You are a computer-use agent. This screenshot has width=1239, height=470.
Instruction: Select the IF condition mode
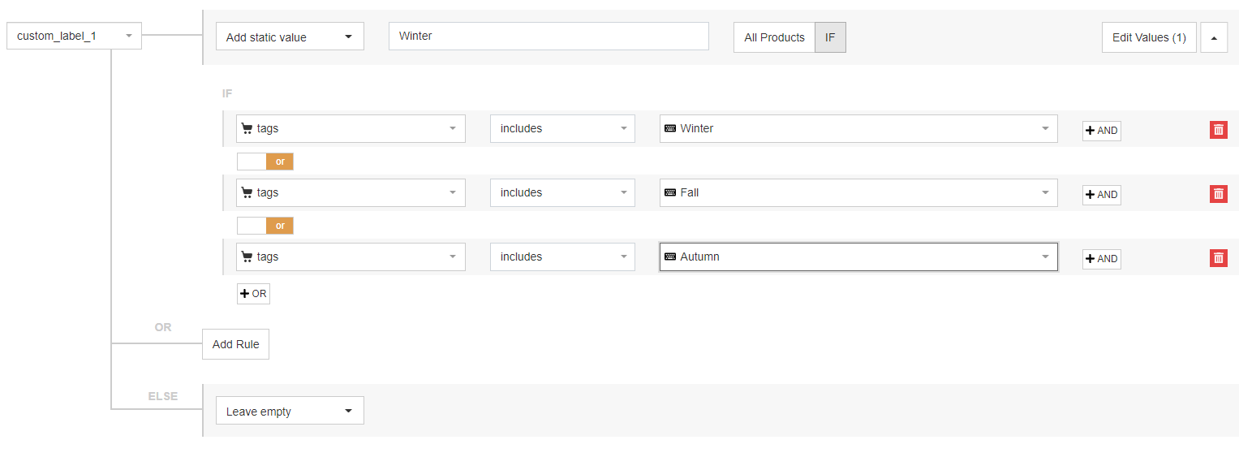(830, 37)
